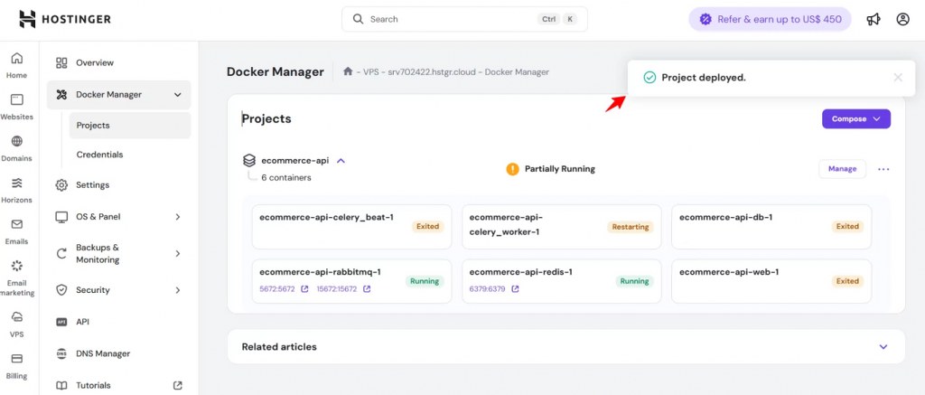
Task: Open the user account profile icon
Action: tap(902, 20)
